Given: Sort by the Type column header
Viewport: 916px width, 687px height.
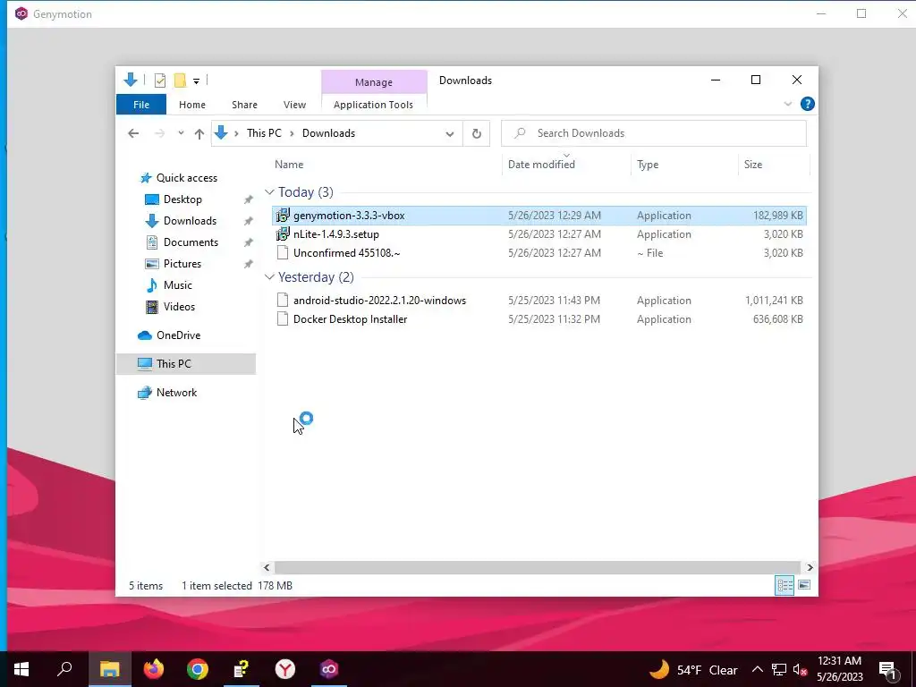Looking at the screenshot, I should pos(648,165).
